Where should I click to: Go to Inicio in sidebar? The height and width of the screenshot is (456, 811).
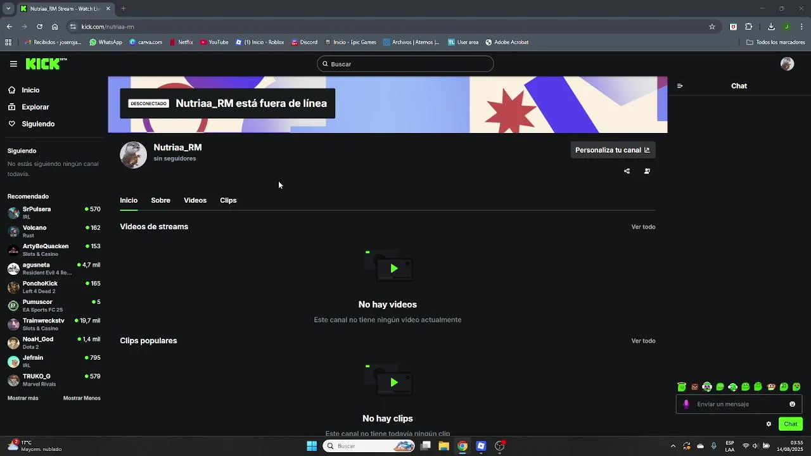(x=23, y=90)
